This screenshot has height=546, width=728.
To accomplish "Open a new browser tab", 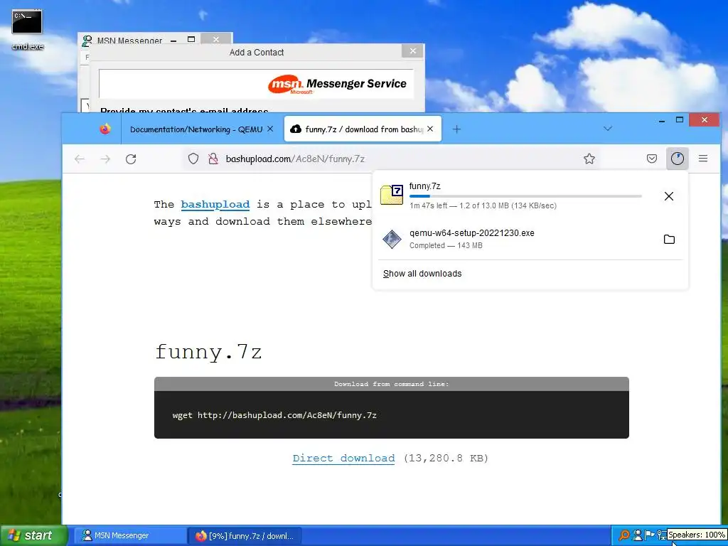I will coord(456,129).
